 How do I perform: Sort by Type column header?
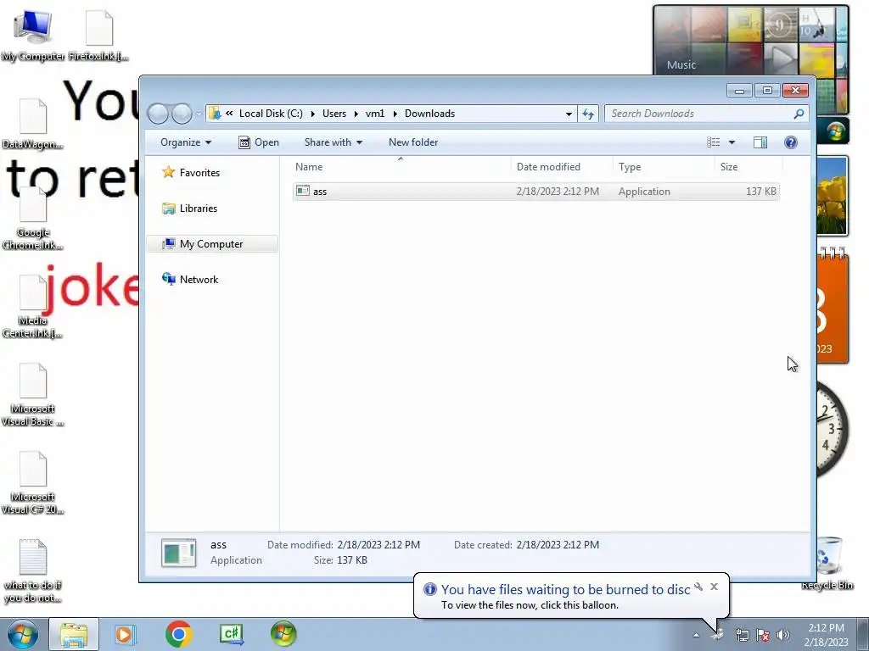[x=664, y=167]
